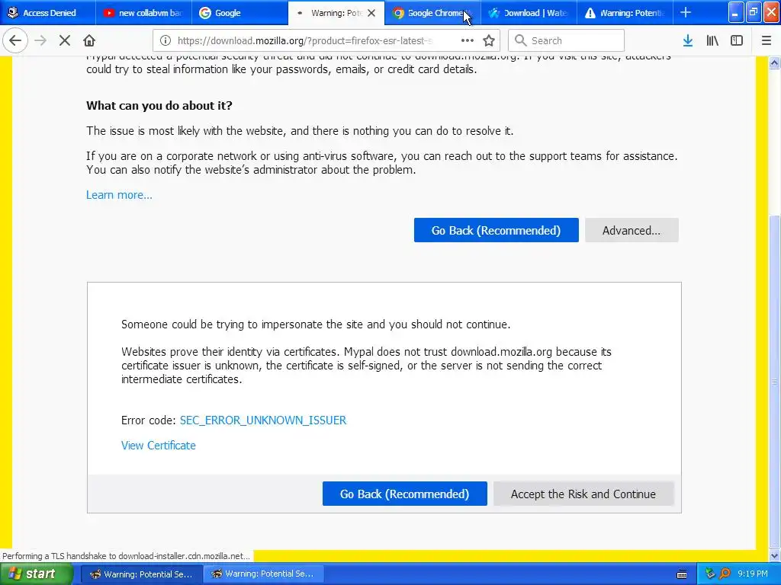Switch to the Google tab
781x585 pixels.
coord(239,13)
